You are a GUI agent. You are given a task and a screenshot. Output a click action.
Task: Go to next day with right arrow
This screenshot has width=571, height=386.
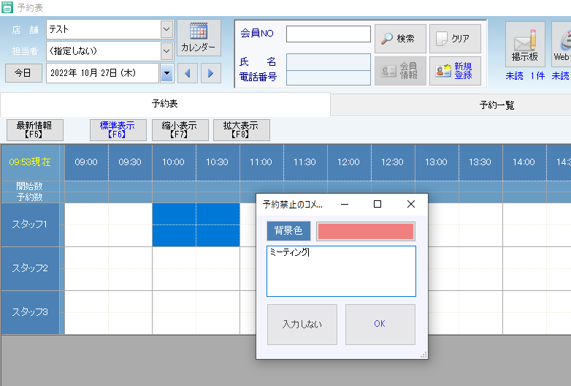[x=211, y=73]
